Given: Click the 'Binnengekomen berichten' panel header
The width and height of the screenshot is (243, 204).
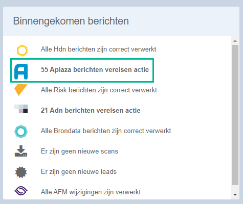Looking at the screenshot, I should coord(121,21).
